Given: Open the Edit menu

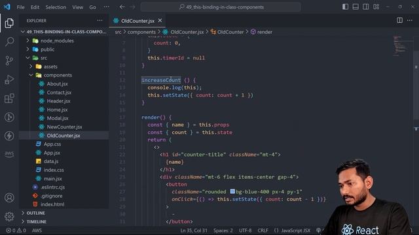Looking at the screenshot, I should (x=35, y=7).
